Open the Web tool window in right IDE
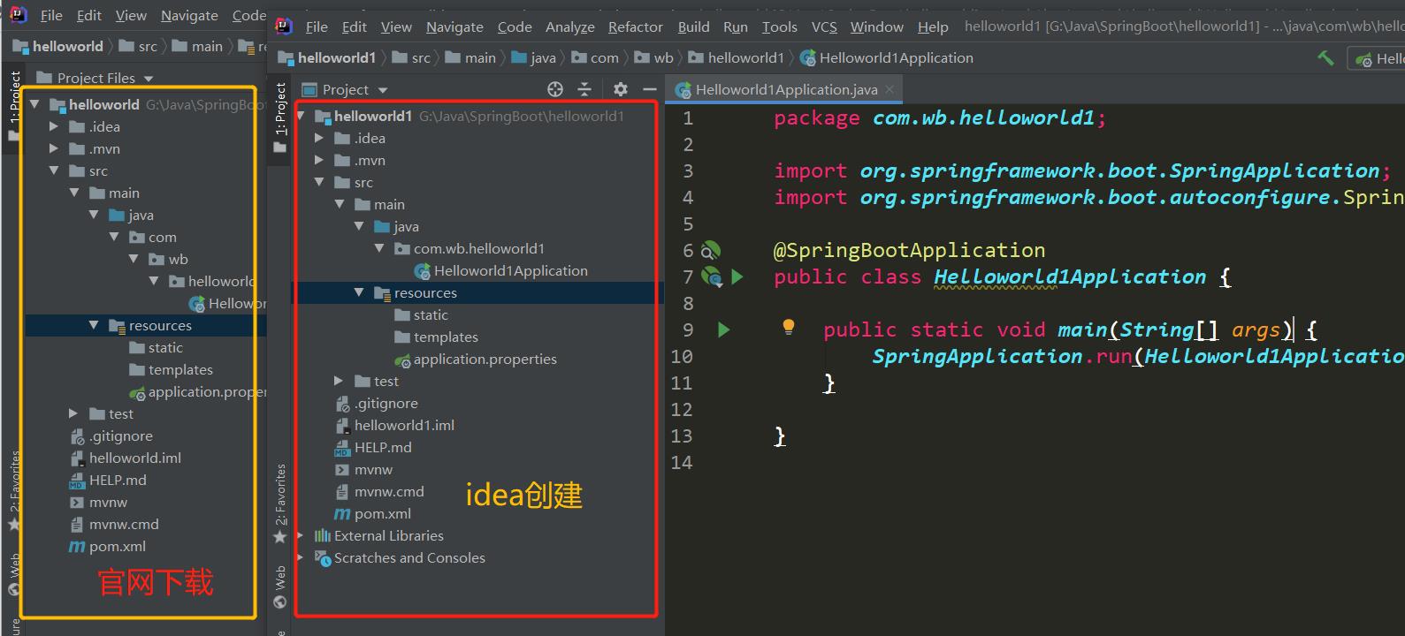Viewport: 1405px width, 636px height. click(x=280, y=587)
